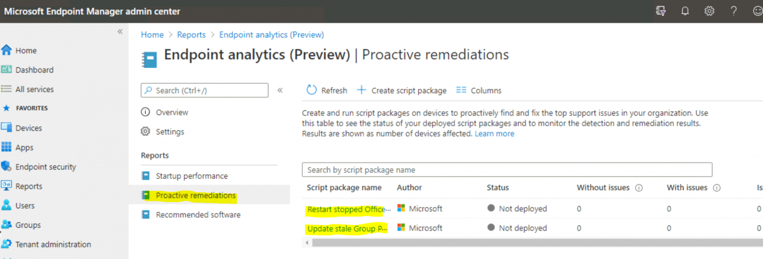Open the notifications bell icon
This screenshot has height=259, width=763.
tap(685, 11)
